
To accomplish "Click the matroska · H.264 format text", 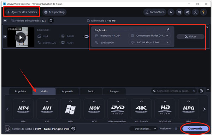I will coord(110,36).
